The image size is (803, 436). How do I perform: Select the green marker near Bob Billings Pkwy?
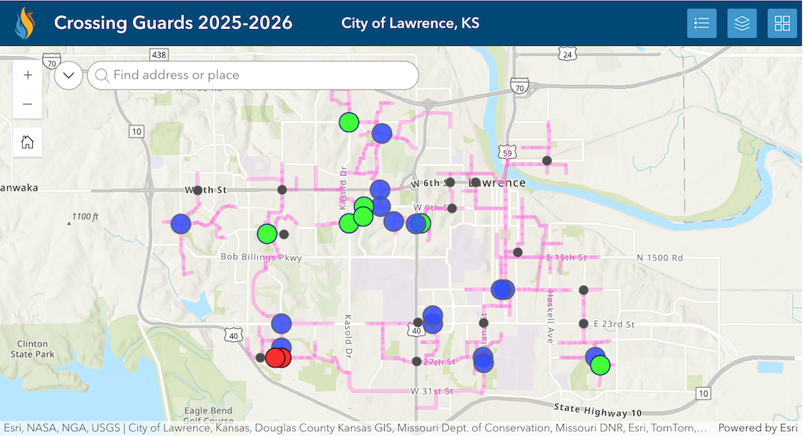click(267, 233)
